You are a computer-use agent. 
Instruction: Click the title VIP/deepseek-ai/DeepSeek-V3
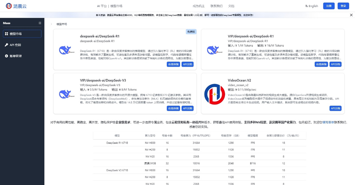click(103, 80)
